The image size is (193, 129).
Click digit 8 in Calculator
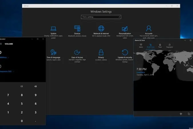(x=22, y=95)
